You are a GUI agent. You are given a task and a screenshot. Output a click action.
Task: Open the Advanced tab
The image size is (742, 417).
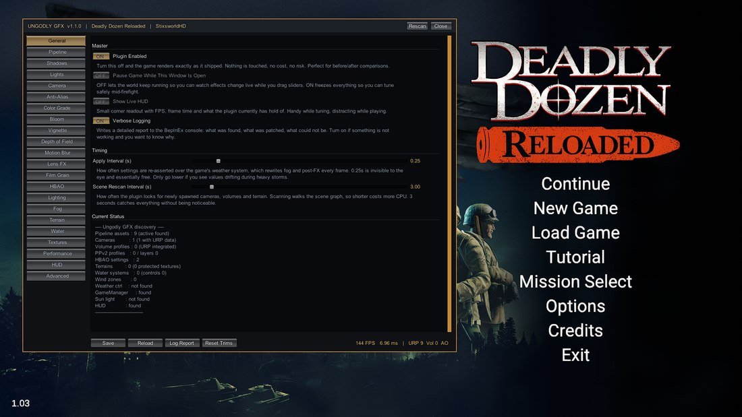(x=56, y=276)
